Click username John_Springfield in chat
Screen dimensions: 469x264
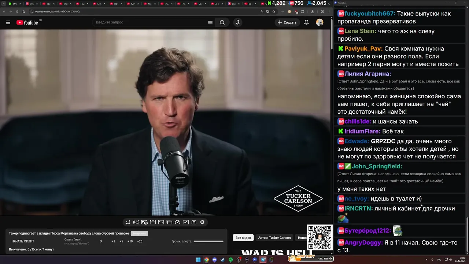pyautogui.click(x=377, y=166)
